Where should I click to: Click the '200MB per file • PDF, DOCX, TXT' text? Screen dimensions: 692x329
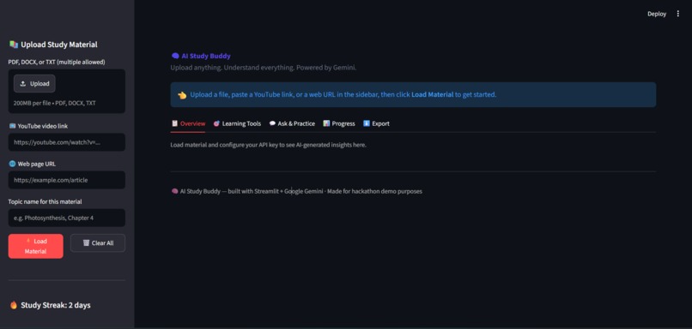click(x=55, y=103)
